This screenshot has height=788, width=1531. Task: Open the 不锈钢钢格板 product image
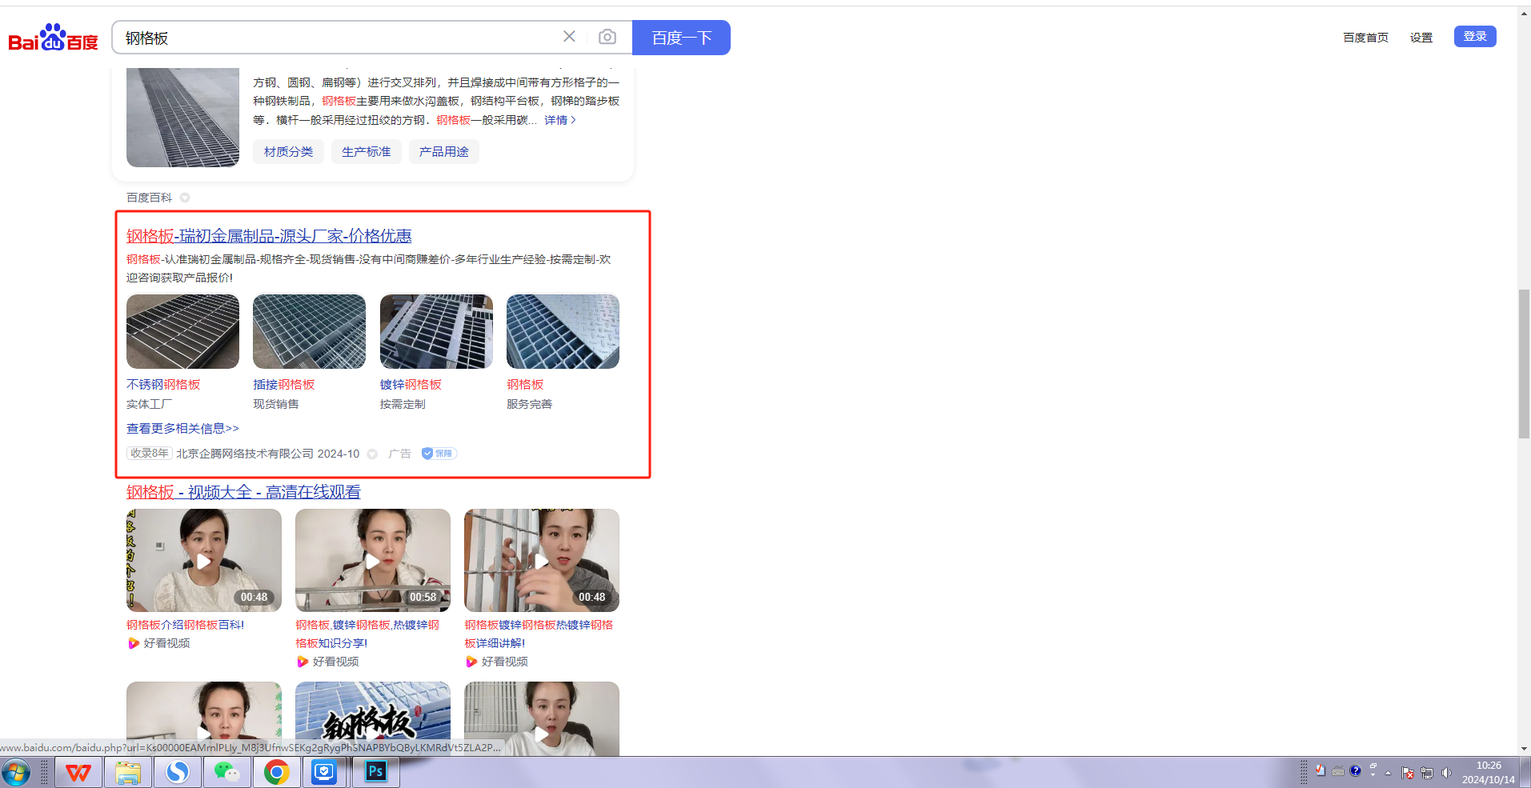(x=182, y=331)
